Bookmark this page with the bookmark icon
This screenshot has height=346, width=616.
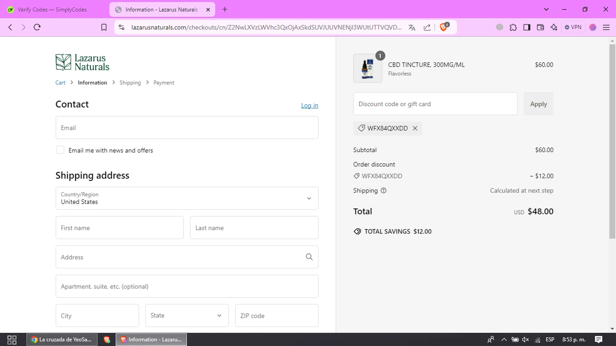coord(104,27)
